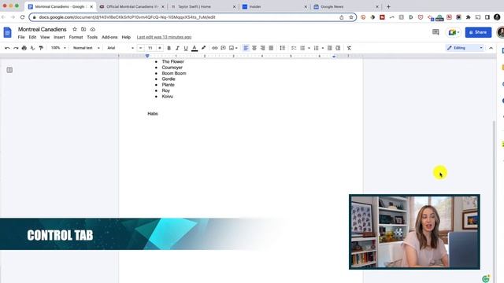Click the Grammarly icon at bottom right
Screen dimensions: 504x283
486,278
